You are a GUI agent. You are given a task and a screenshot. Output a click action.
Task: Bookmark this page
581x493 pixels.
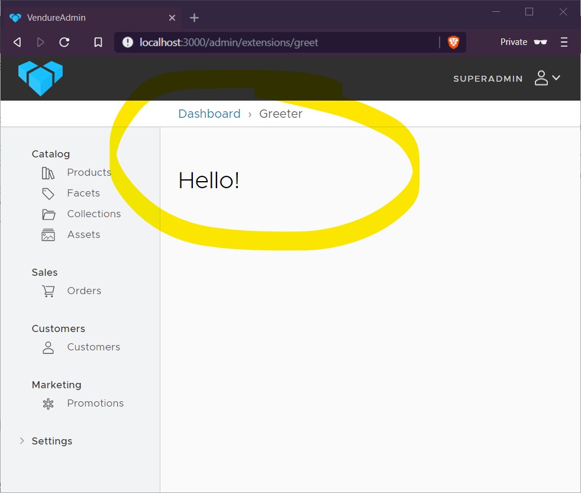(x=98, y=42)
